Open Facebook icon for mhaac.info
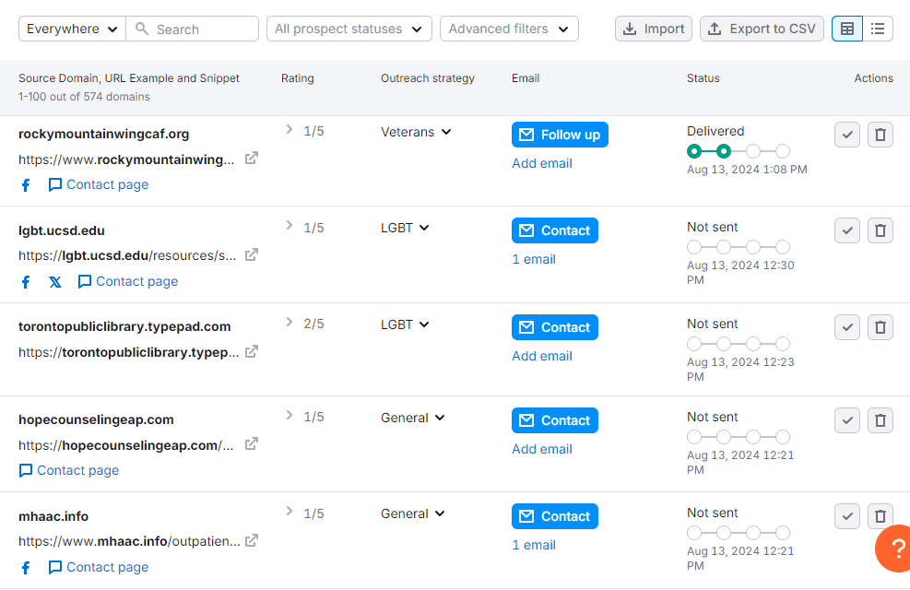This screenshot has height=590, width=910. [26, 567]
